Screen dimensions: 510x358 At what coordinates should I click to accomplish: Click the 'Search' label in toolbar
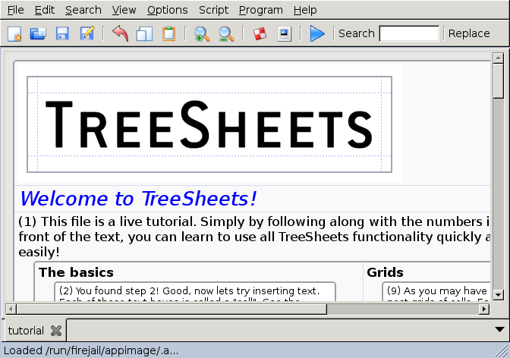point(357,33)
